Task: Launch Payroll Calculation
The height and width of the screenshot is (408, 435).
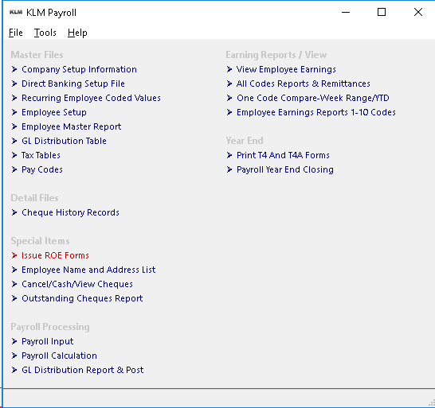Action: [60, 356]
